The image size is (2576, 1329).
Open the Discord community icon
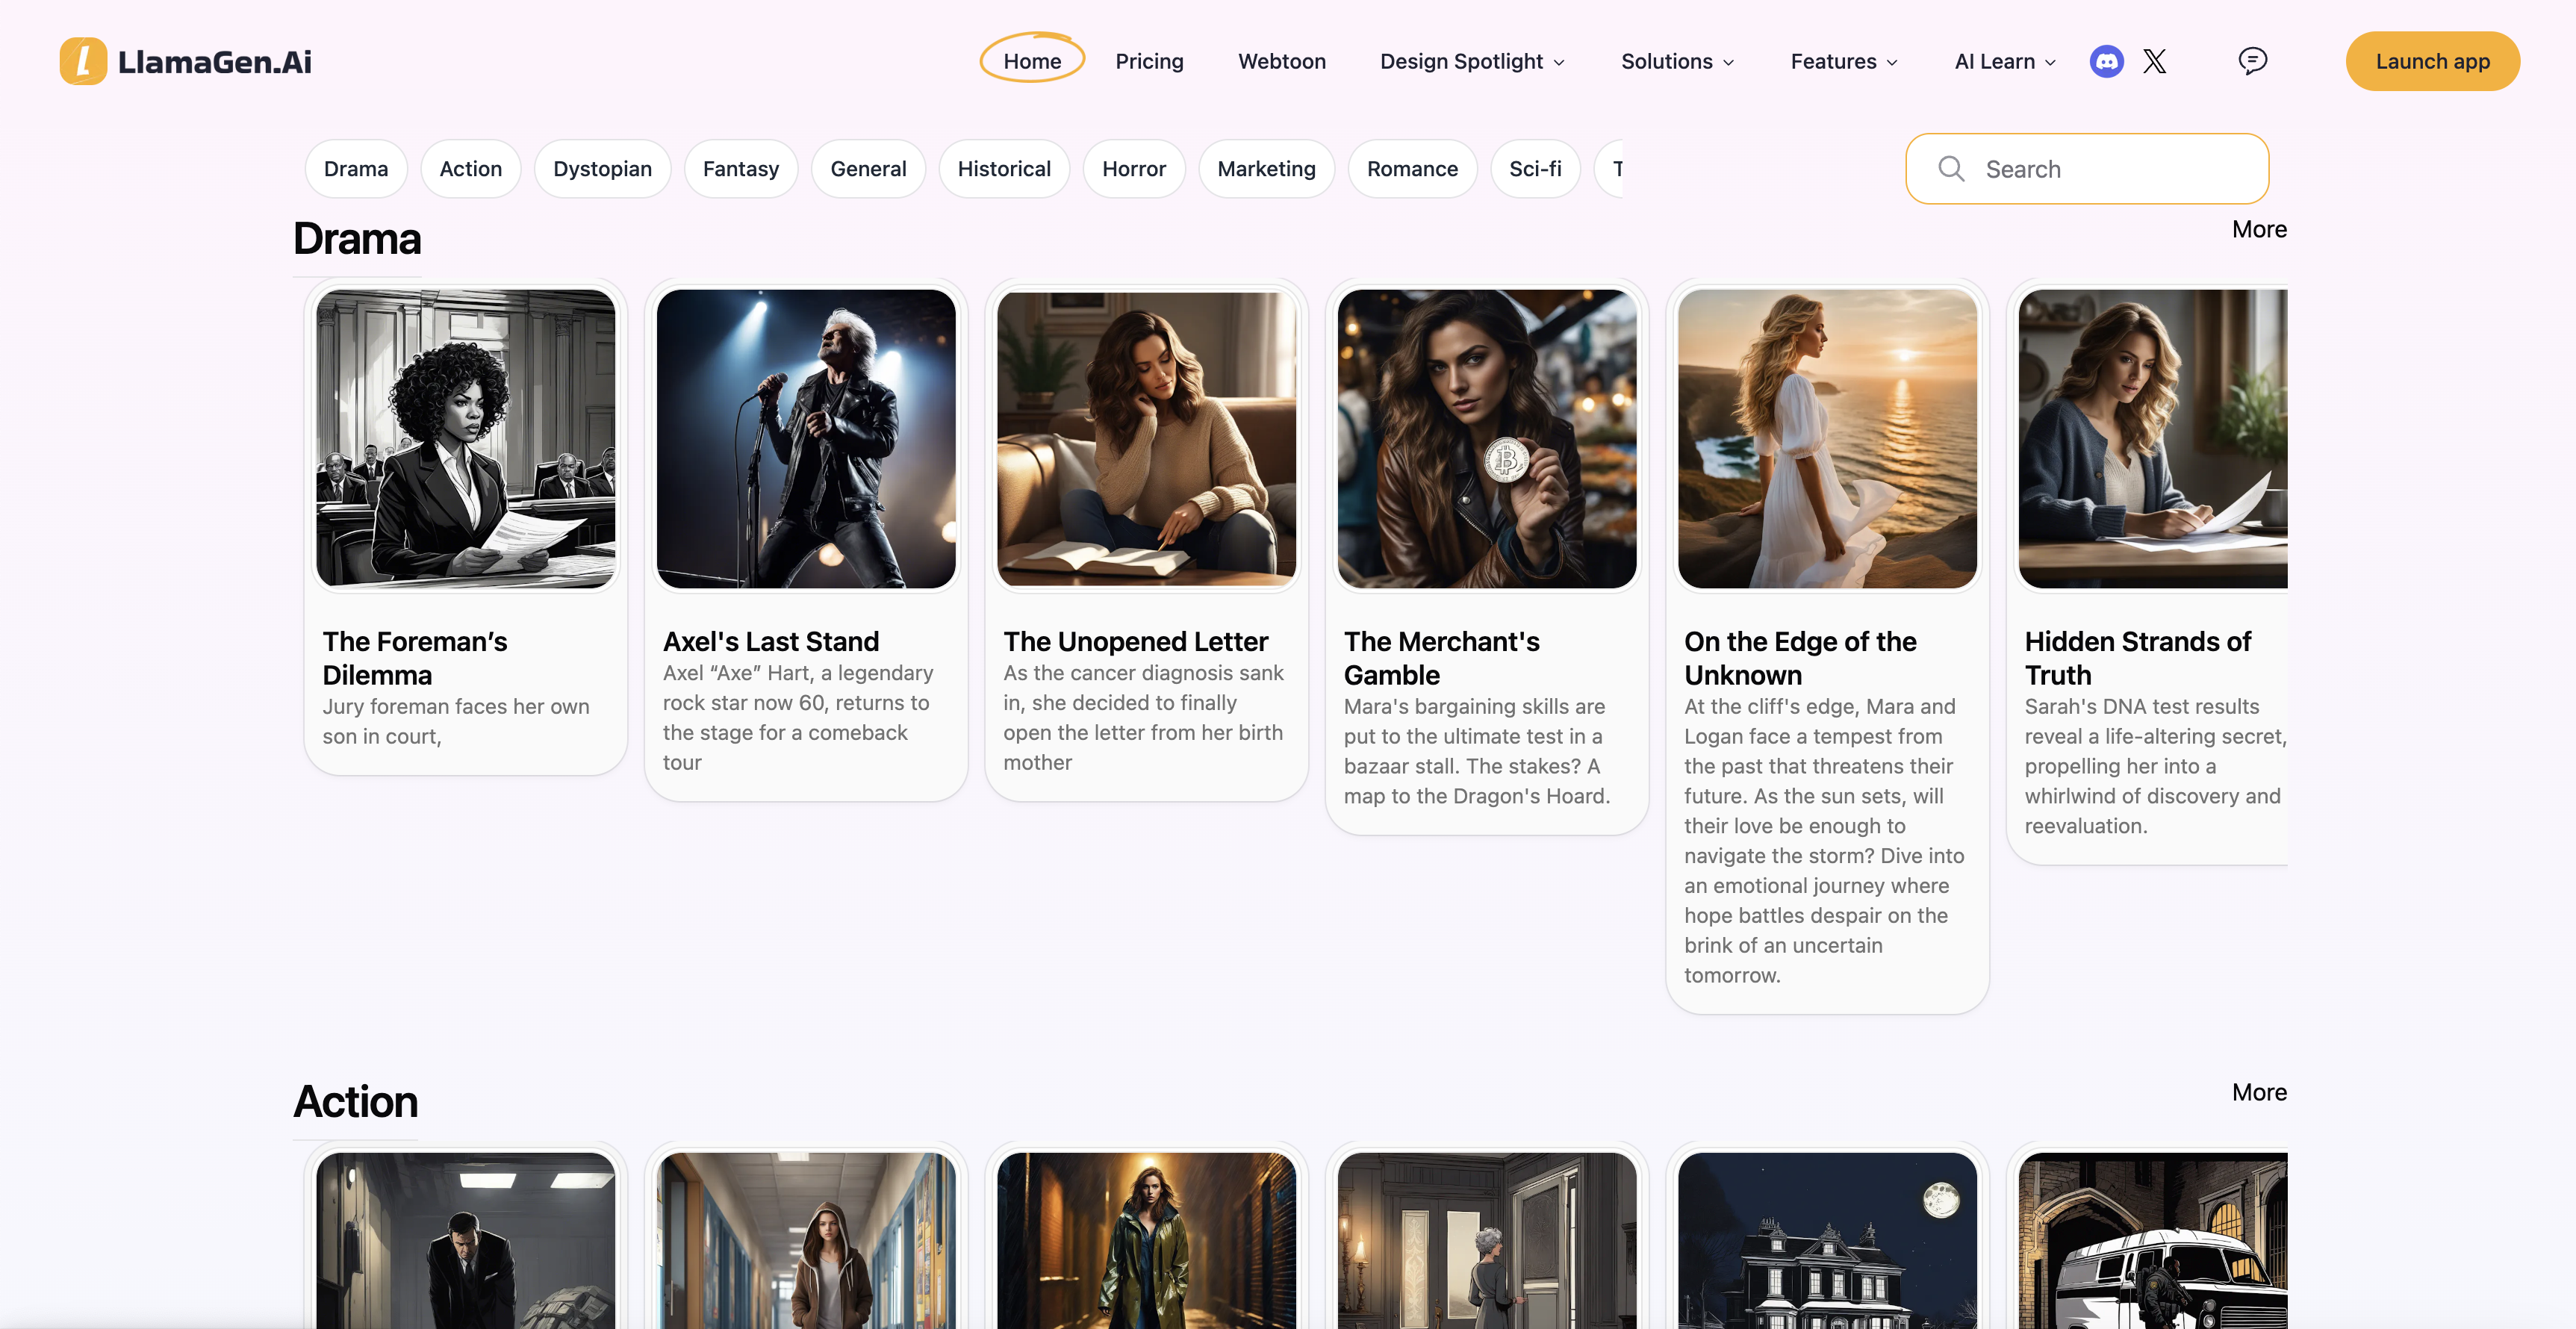tap(2106, 61)
